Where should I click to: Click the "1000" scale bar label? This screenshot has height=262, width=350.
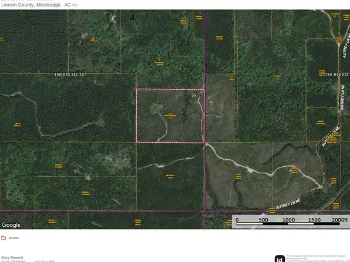(x=288, y=220)
